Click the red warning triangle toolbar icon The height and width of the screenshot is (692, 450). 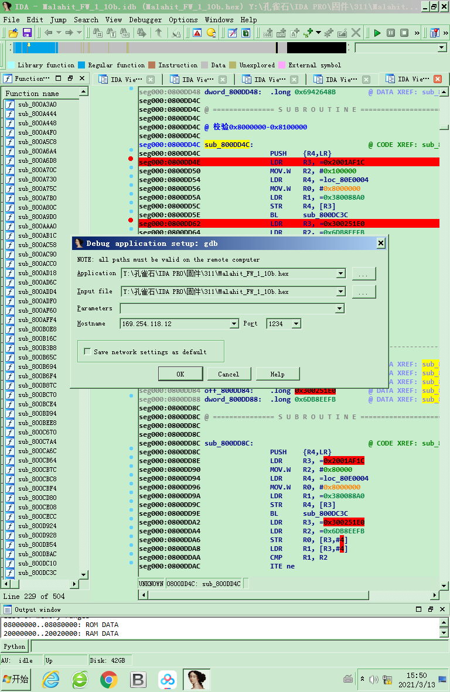(x=197, y=33)
